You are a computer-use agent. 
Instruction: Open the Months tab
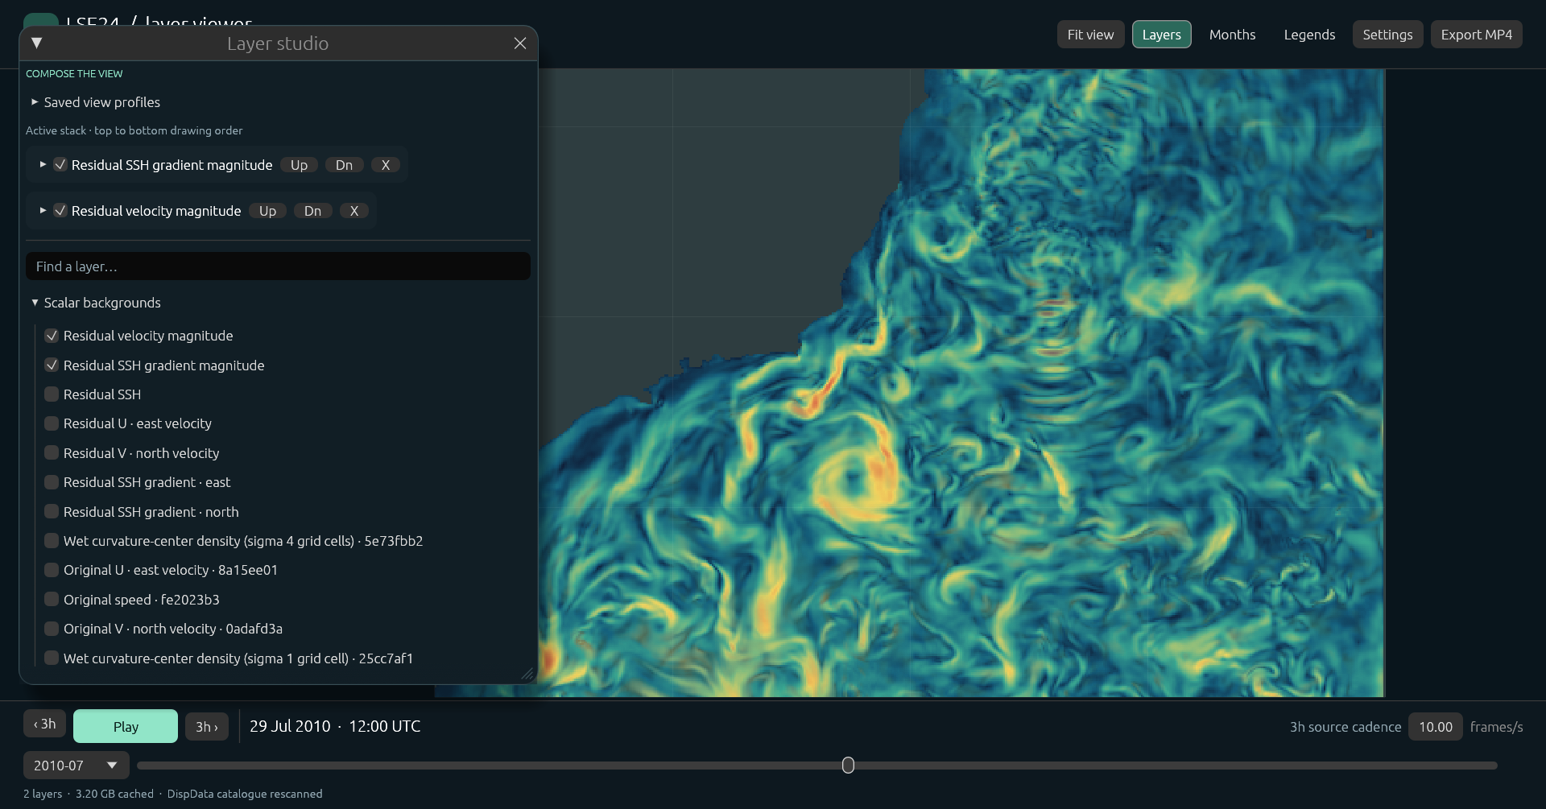pos(1232,35)
